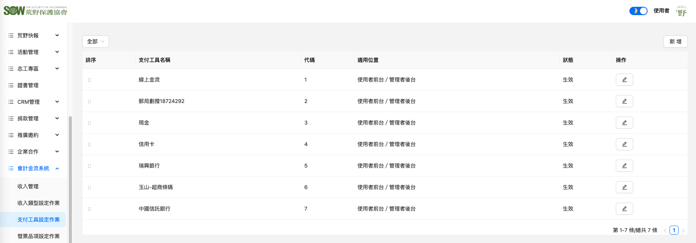Click edit icon for 線上金流 row
This screenshot has width=696, height=243.
tap(624, 80)
